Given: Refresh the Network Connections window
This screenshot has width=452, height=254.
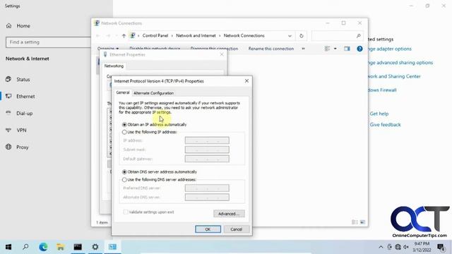Looking at the screenshot, I should tap(302, 36).
